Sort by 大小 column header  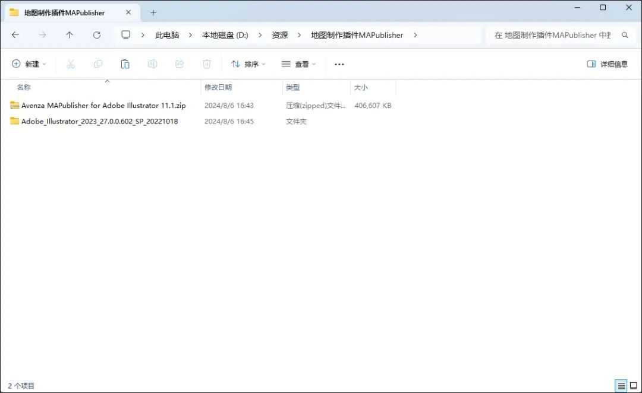click(361, 87)
